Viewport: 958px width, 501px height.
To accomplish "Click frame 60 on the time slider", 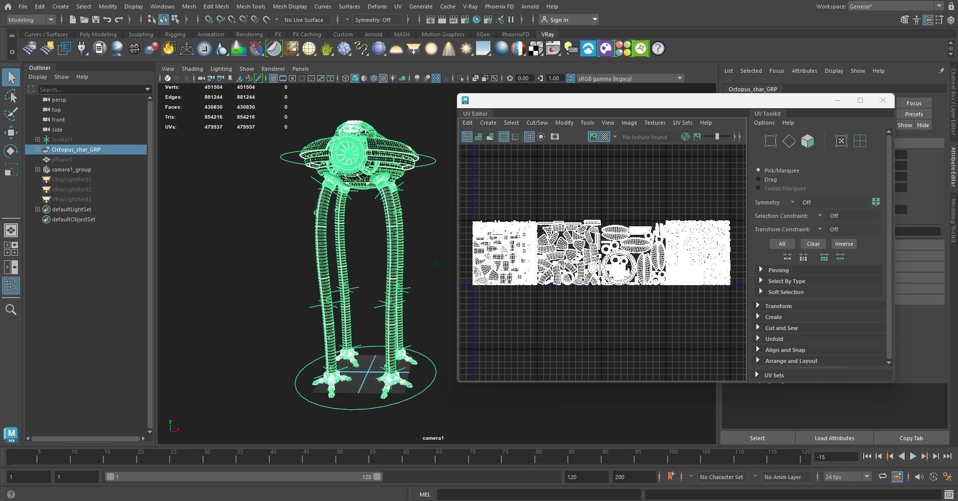I will pyautogui.click(x=406, y=456).
